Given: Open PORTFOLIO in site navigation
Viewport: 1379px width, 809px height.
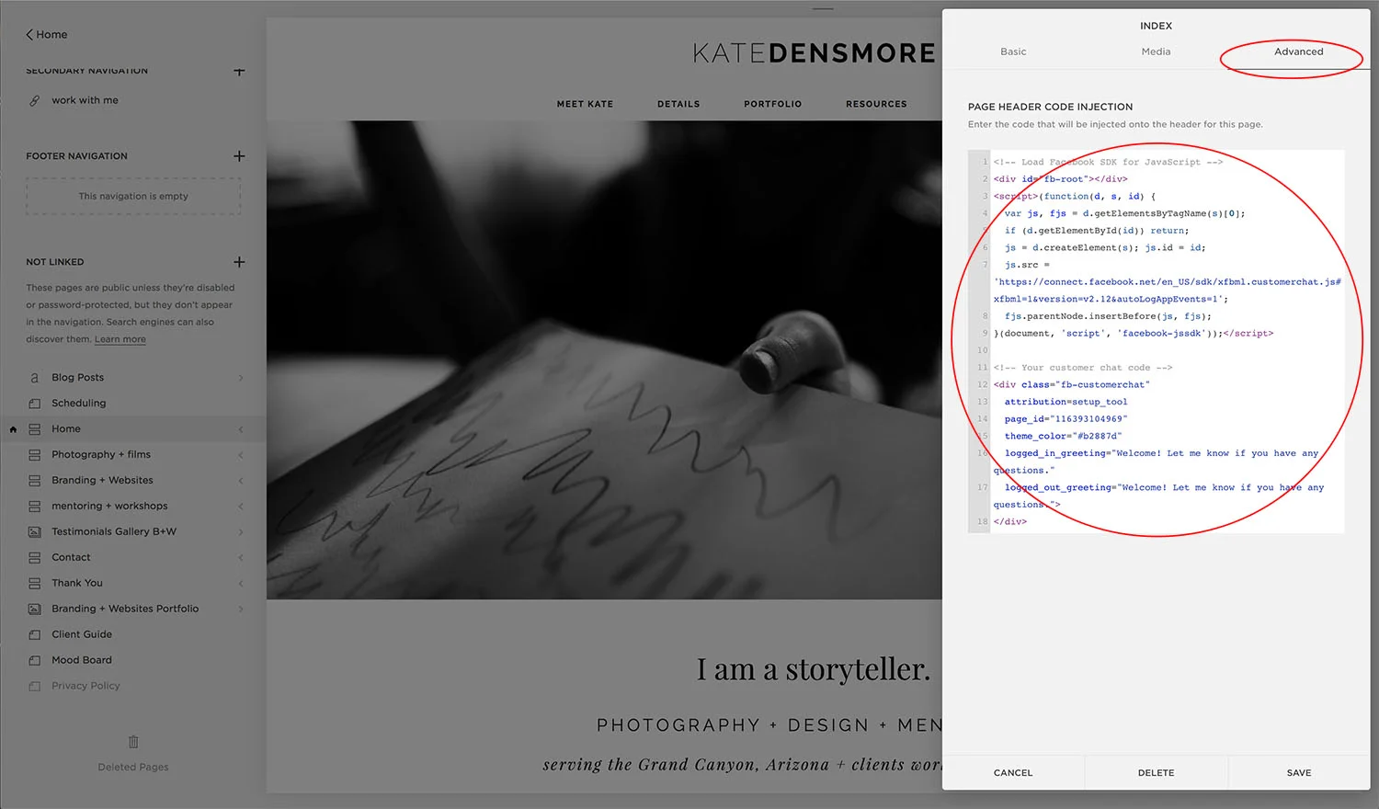Looking at the screenshot, I should pos(773,105).
